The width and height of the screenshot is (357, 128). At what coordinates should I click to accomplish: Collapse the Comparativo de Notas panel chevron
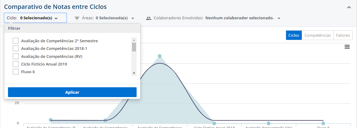coord(349,7)
